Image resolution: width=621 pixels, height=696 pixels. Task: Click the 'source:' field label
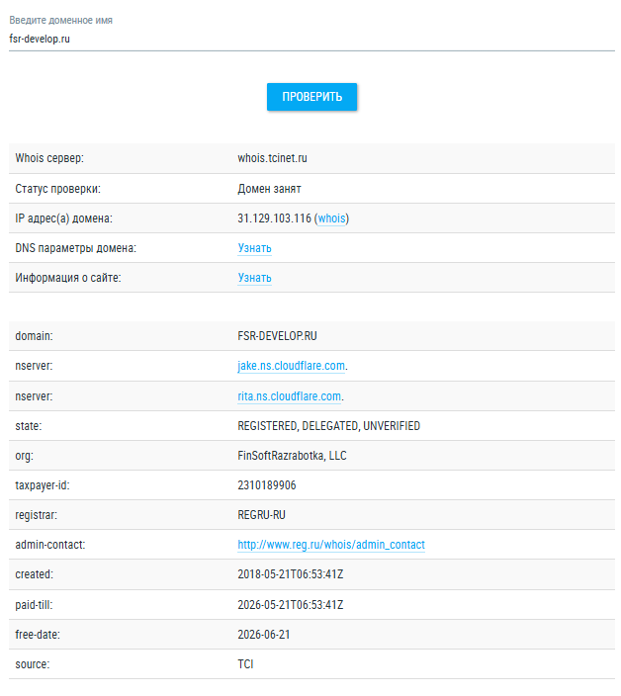pos(33,664)
